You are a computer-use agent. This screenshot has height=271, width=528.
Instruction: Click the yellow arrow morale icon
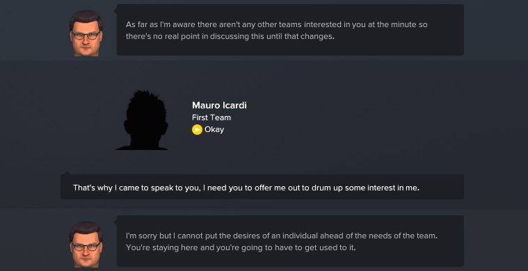[197, 129]
